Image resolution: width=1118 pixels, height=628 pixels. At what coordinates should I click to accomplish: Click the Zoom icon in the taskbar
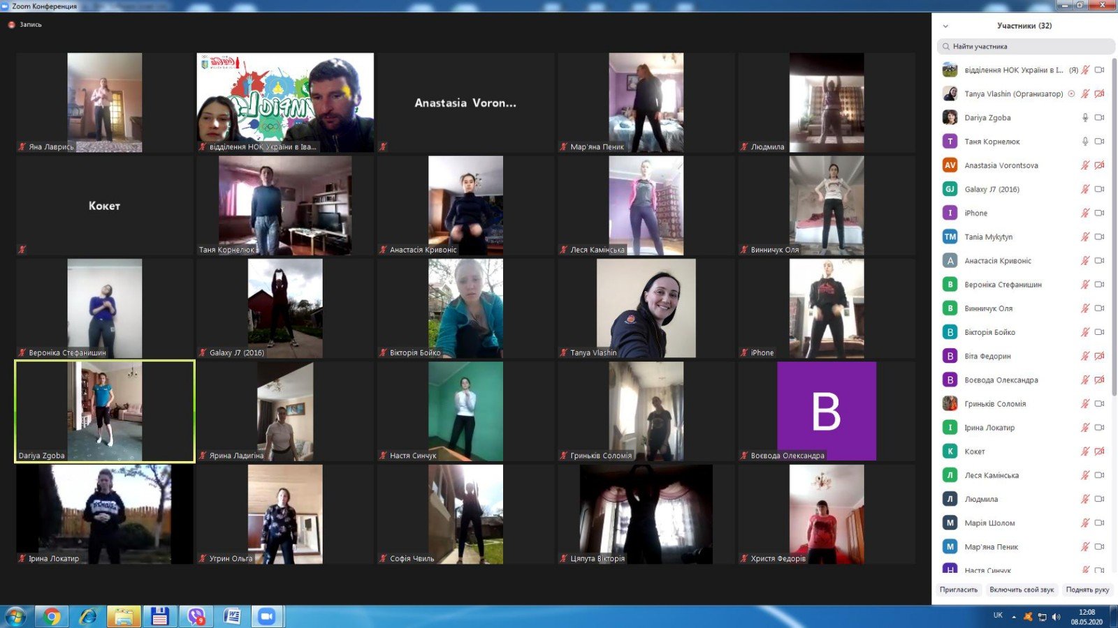click(x=267, y=616)
